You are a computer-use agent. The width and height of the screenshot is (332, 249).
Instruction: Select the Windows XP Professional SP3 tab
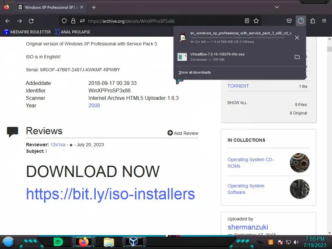click(x=51, y=7)
